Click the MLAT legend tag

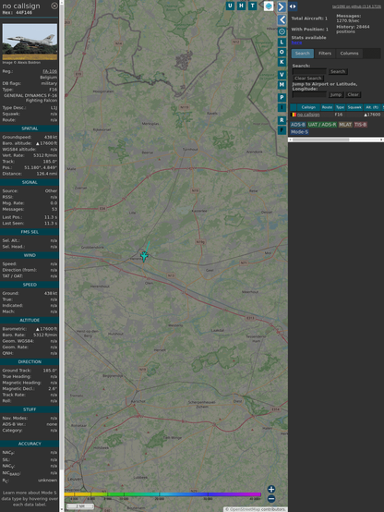[x=345, y=125]
